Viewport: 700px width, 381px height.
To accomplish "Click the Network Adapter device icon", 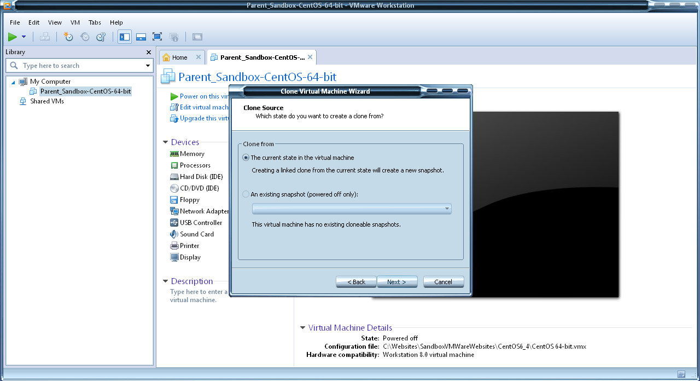I will (x=174, y=211).
